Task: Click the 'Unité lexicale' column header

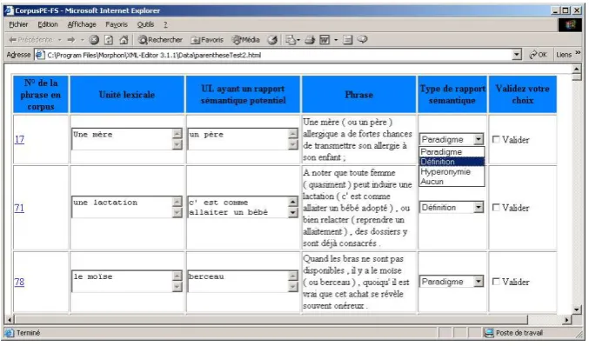Action: 127,95
